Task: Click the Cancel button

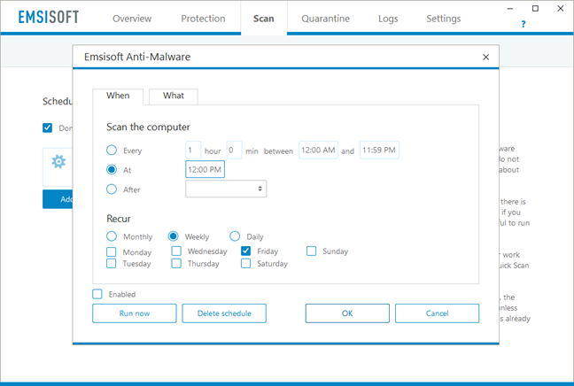Action: click(437, 313)
